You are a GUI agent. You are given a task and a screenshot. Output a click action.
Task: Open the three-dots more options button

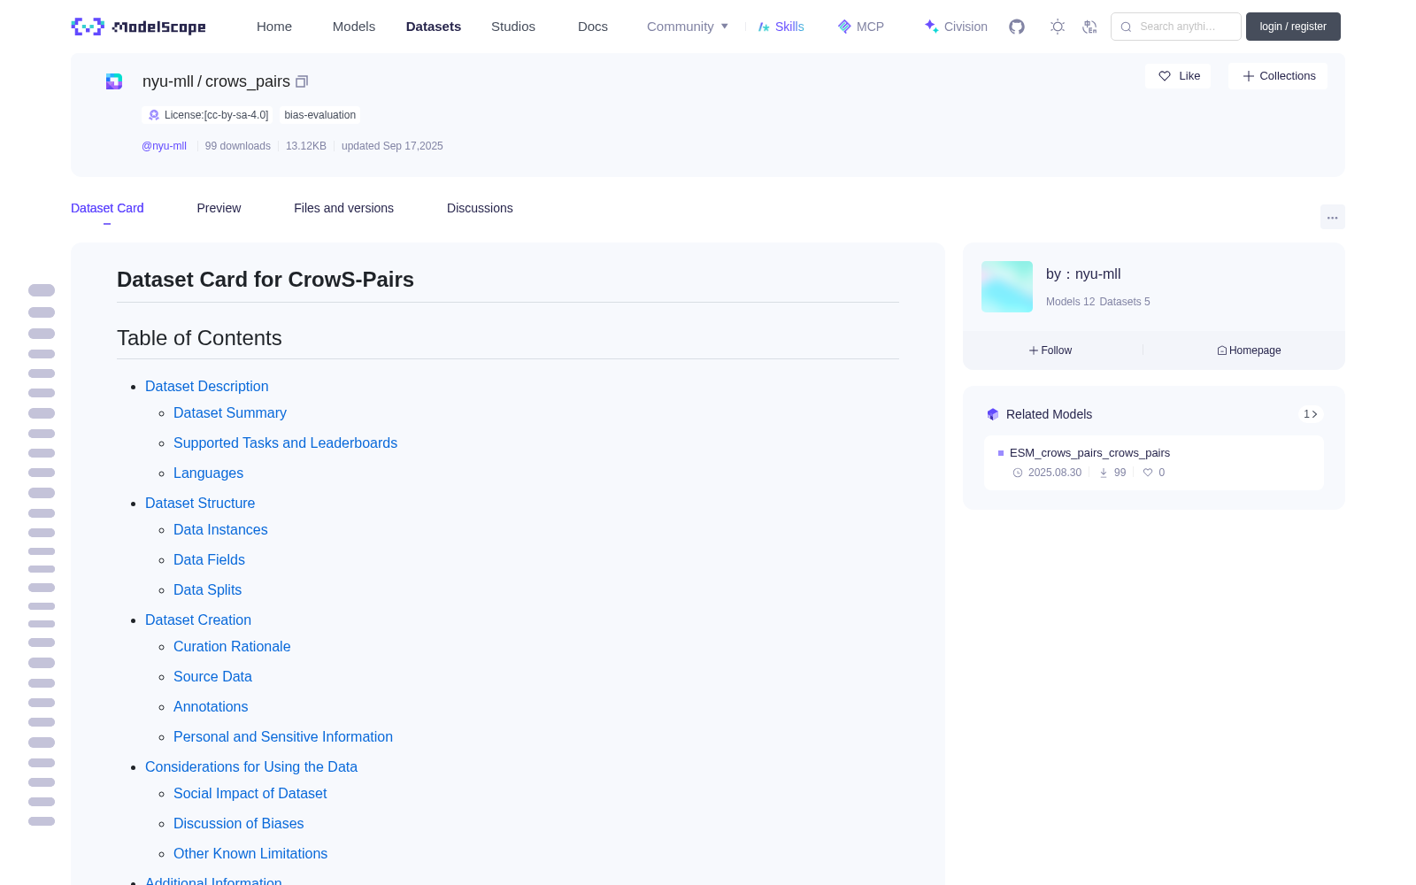pos(1332,217)
